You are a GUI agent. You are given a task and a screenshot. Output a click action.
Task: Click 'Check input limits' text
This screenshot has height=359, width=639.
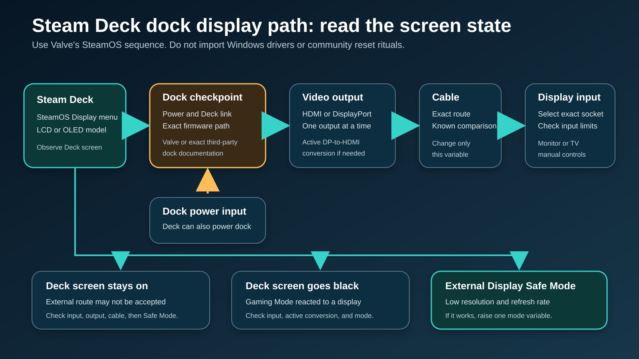point(568,126)
